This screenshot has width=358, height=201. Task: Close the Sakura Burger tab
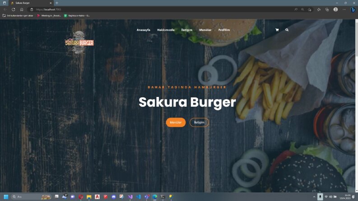tap(51, 3)
